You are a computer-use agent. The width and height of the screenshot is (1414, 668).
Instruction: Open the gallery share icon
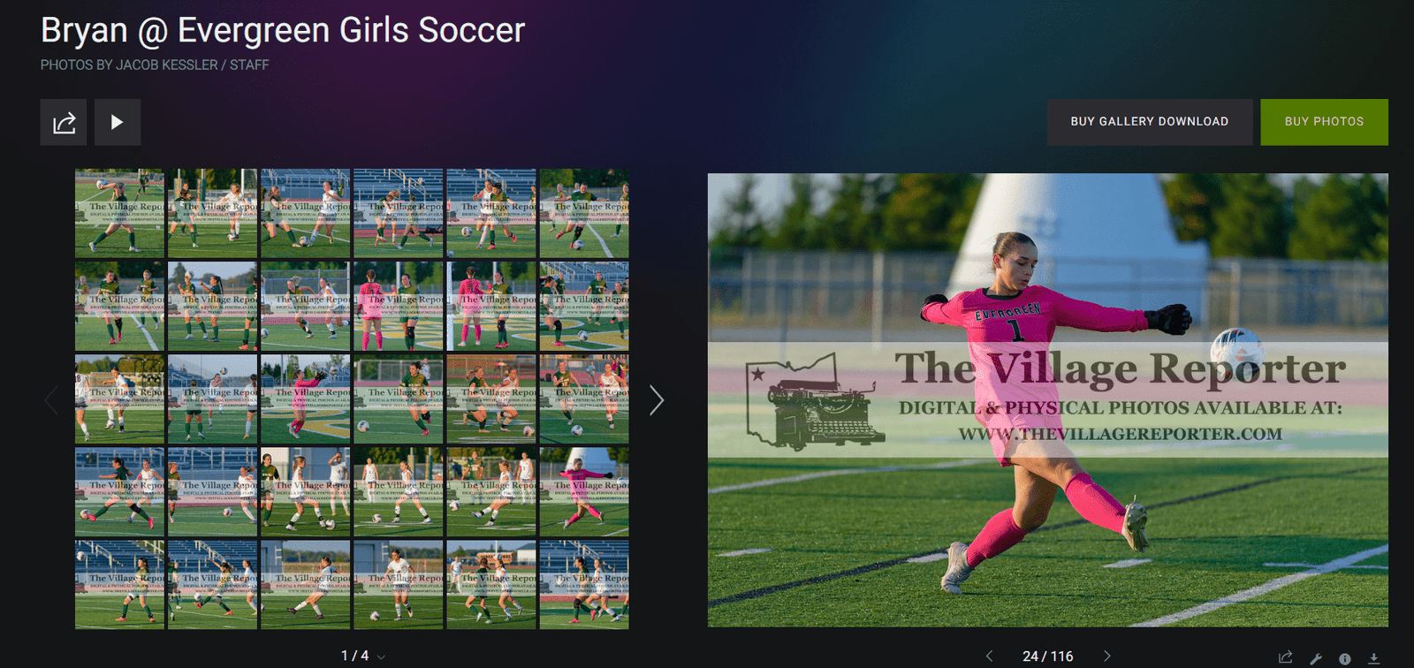click(x=64, y=122)
